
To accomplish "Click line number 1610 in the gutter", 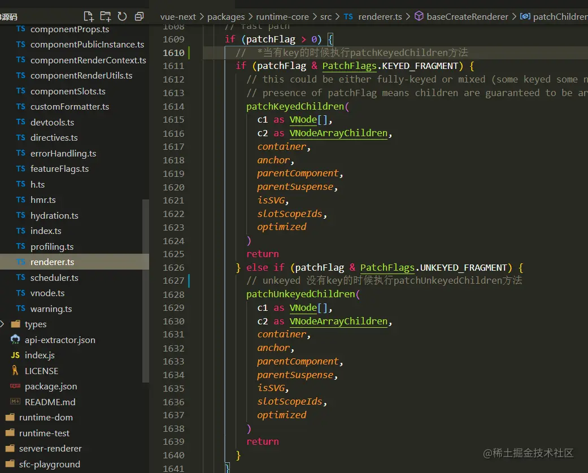I will click(173, 53).
